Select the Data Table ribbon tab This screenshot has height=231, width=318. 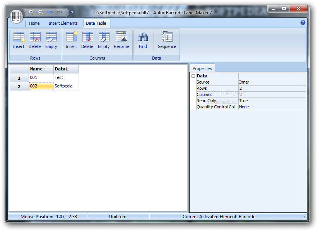point(96,23)
